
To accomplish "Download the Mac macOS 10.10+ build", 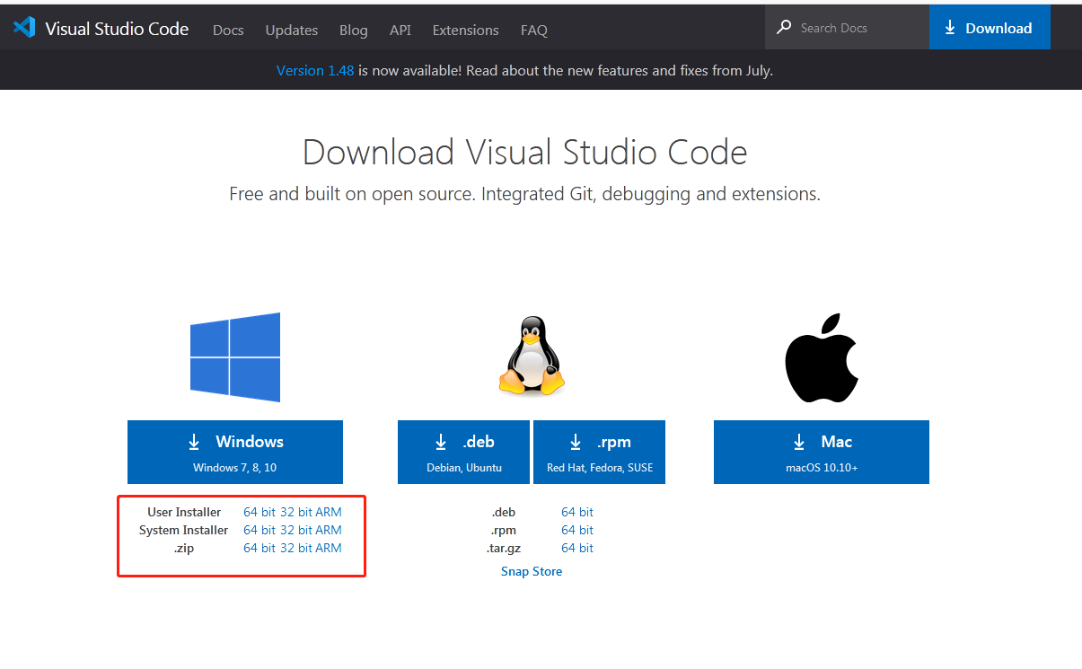I will point(822,452).
